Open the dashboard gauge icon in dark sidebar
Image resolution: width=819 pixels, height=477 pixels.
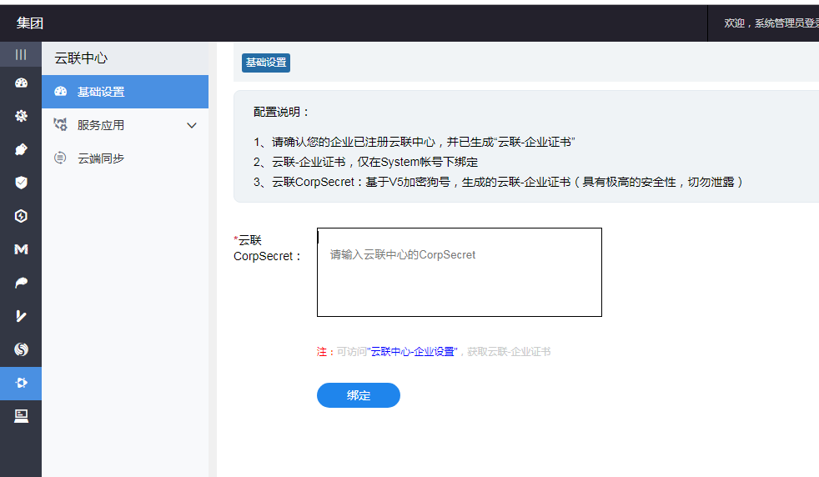pyautogui.click(x=21, y=83)
